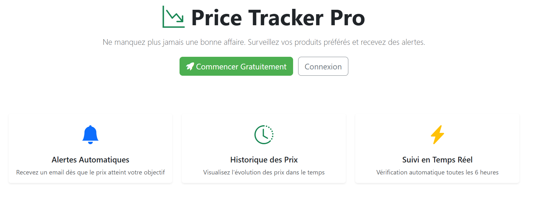This screenshot has height=206, width=537.
Task: Click the Price Tracker Pro title
Action: [x=278, y=18]
